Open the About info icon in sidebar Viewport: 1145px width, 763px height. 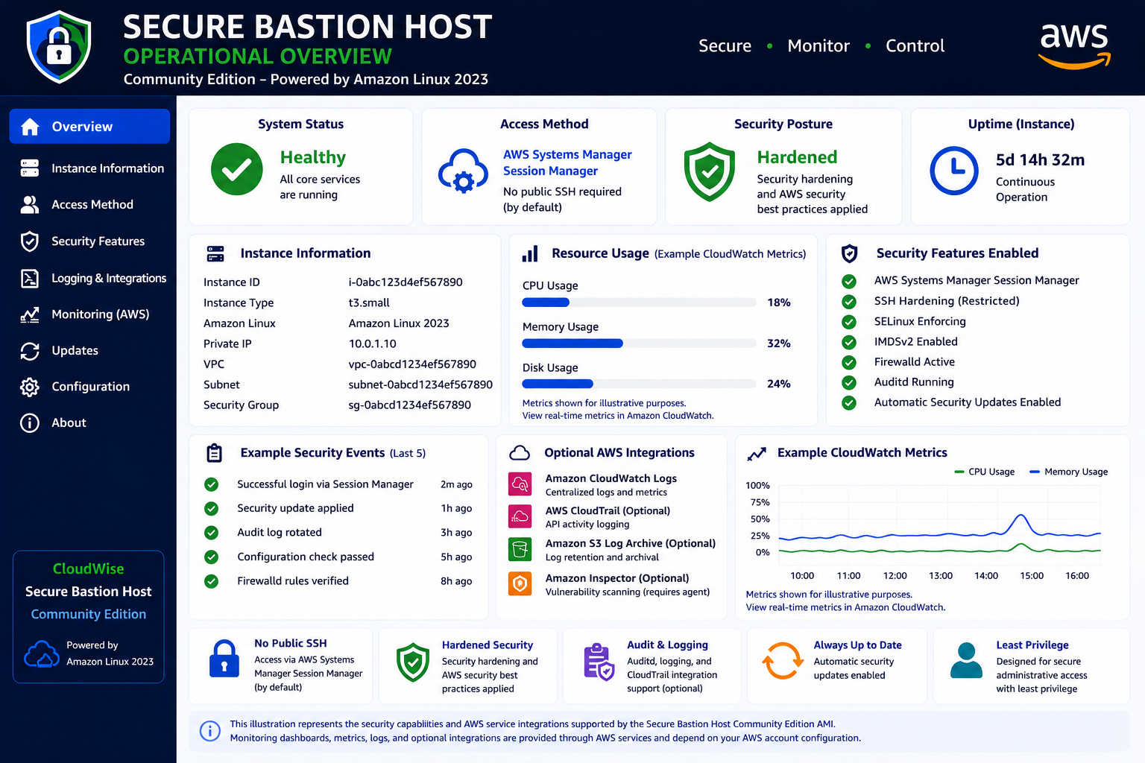(30, 422)
